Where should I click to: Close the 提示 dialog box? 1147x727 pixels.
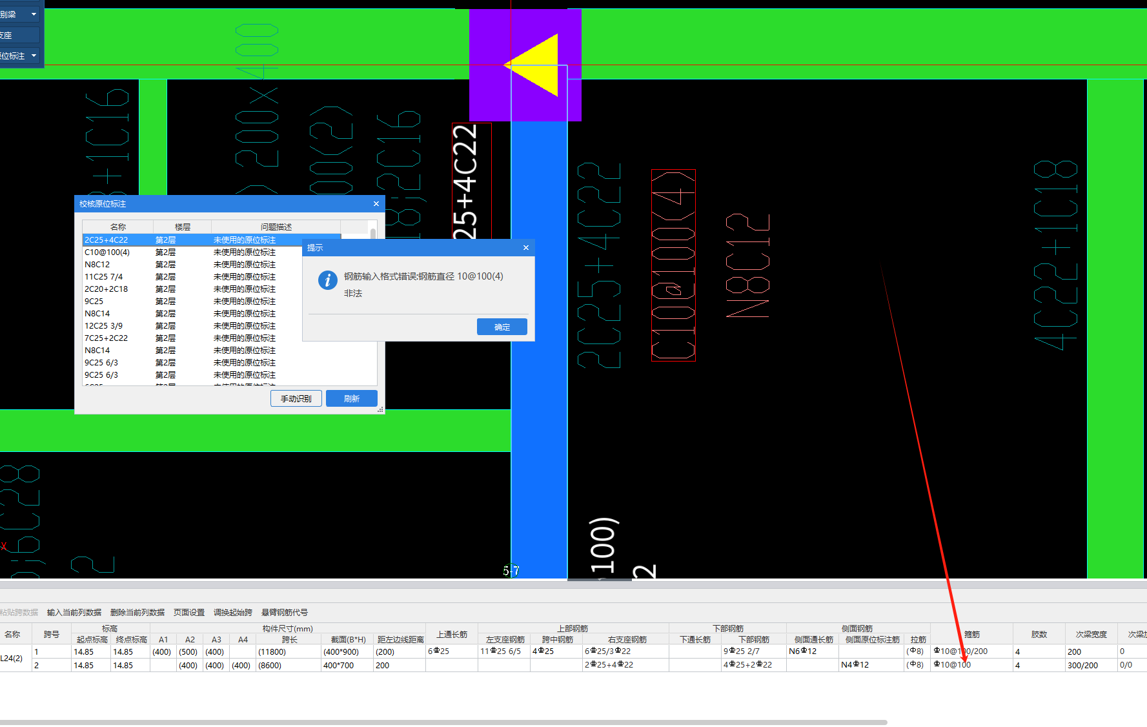pos(525,248)
